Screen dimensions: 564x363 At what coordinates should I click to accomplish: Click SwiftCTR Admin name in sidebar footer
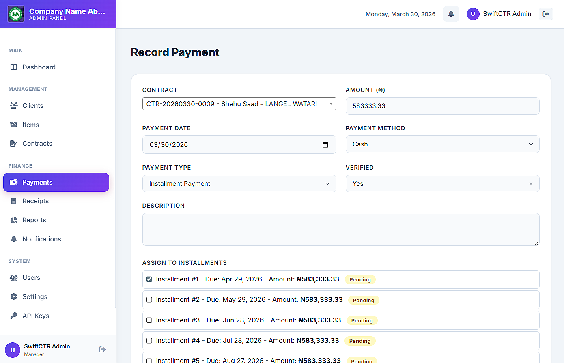pyautogui.click(x=47, y=346)
